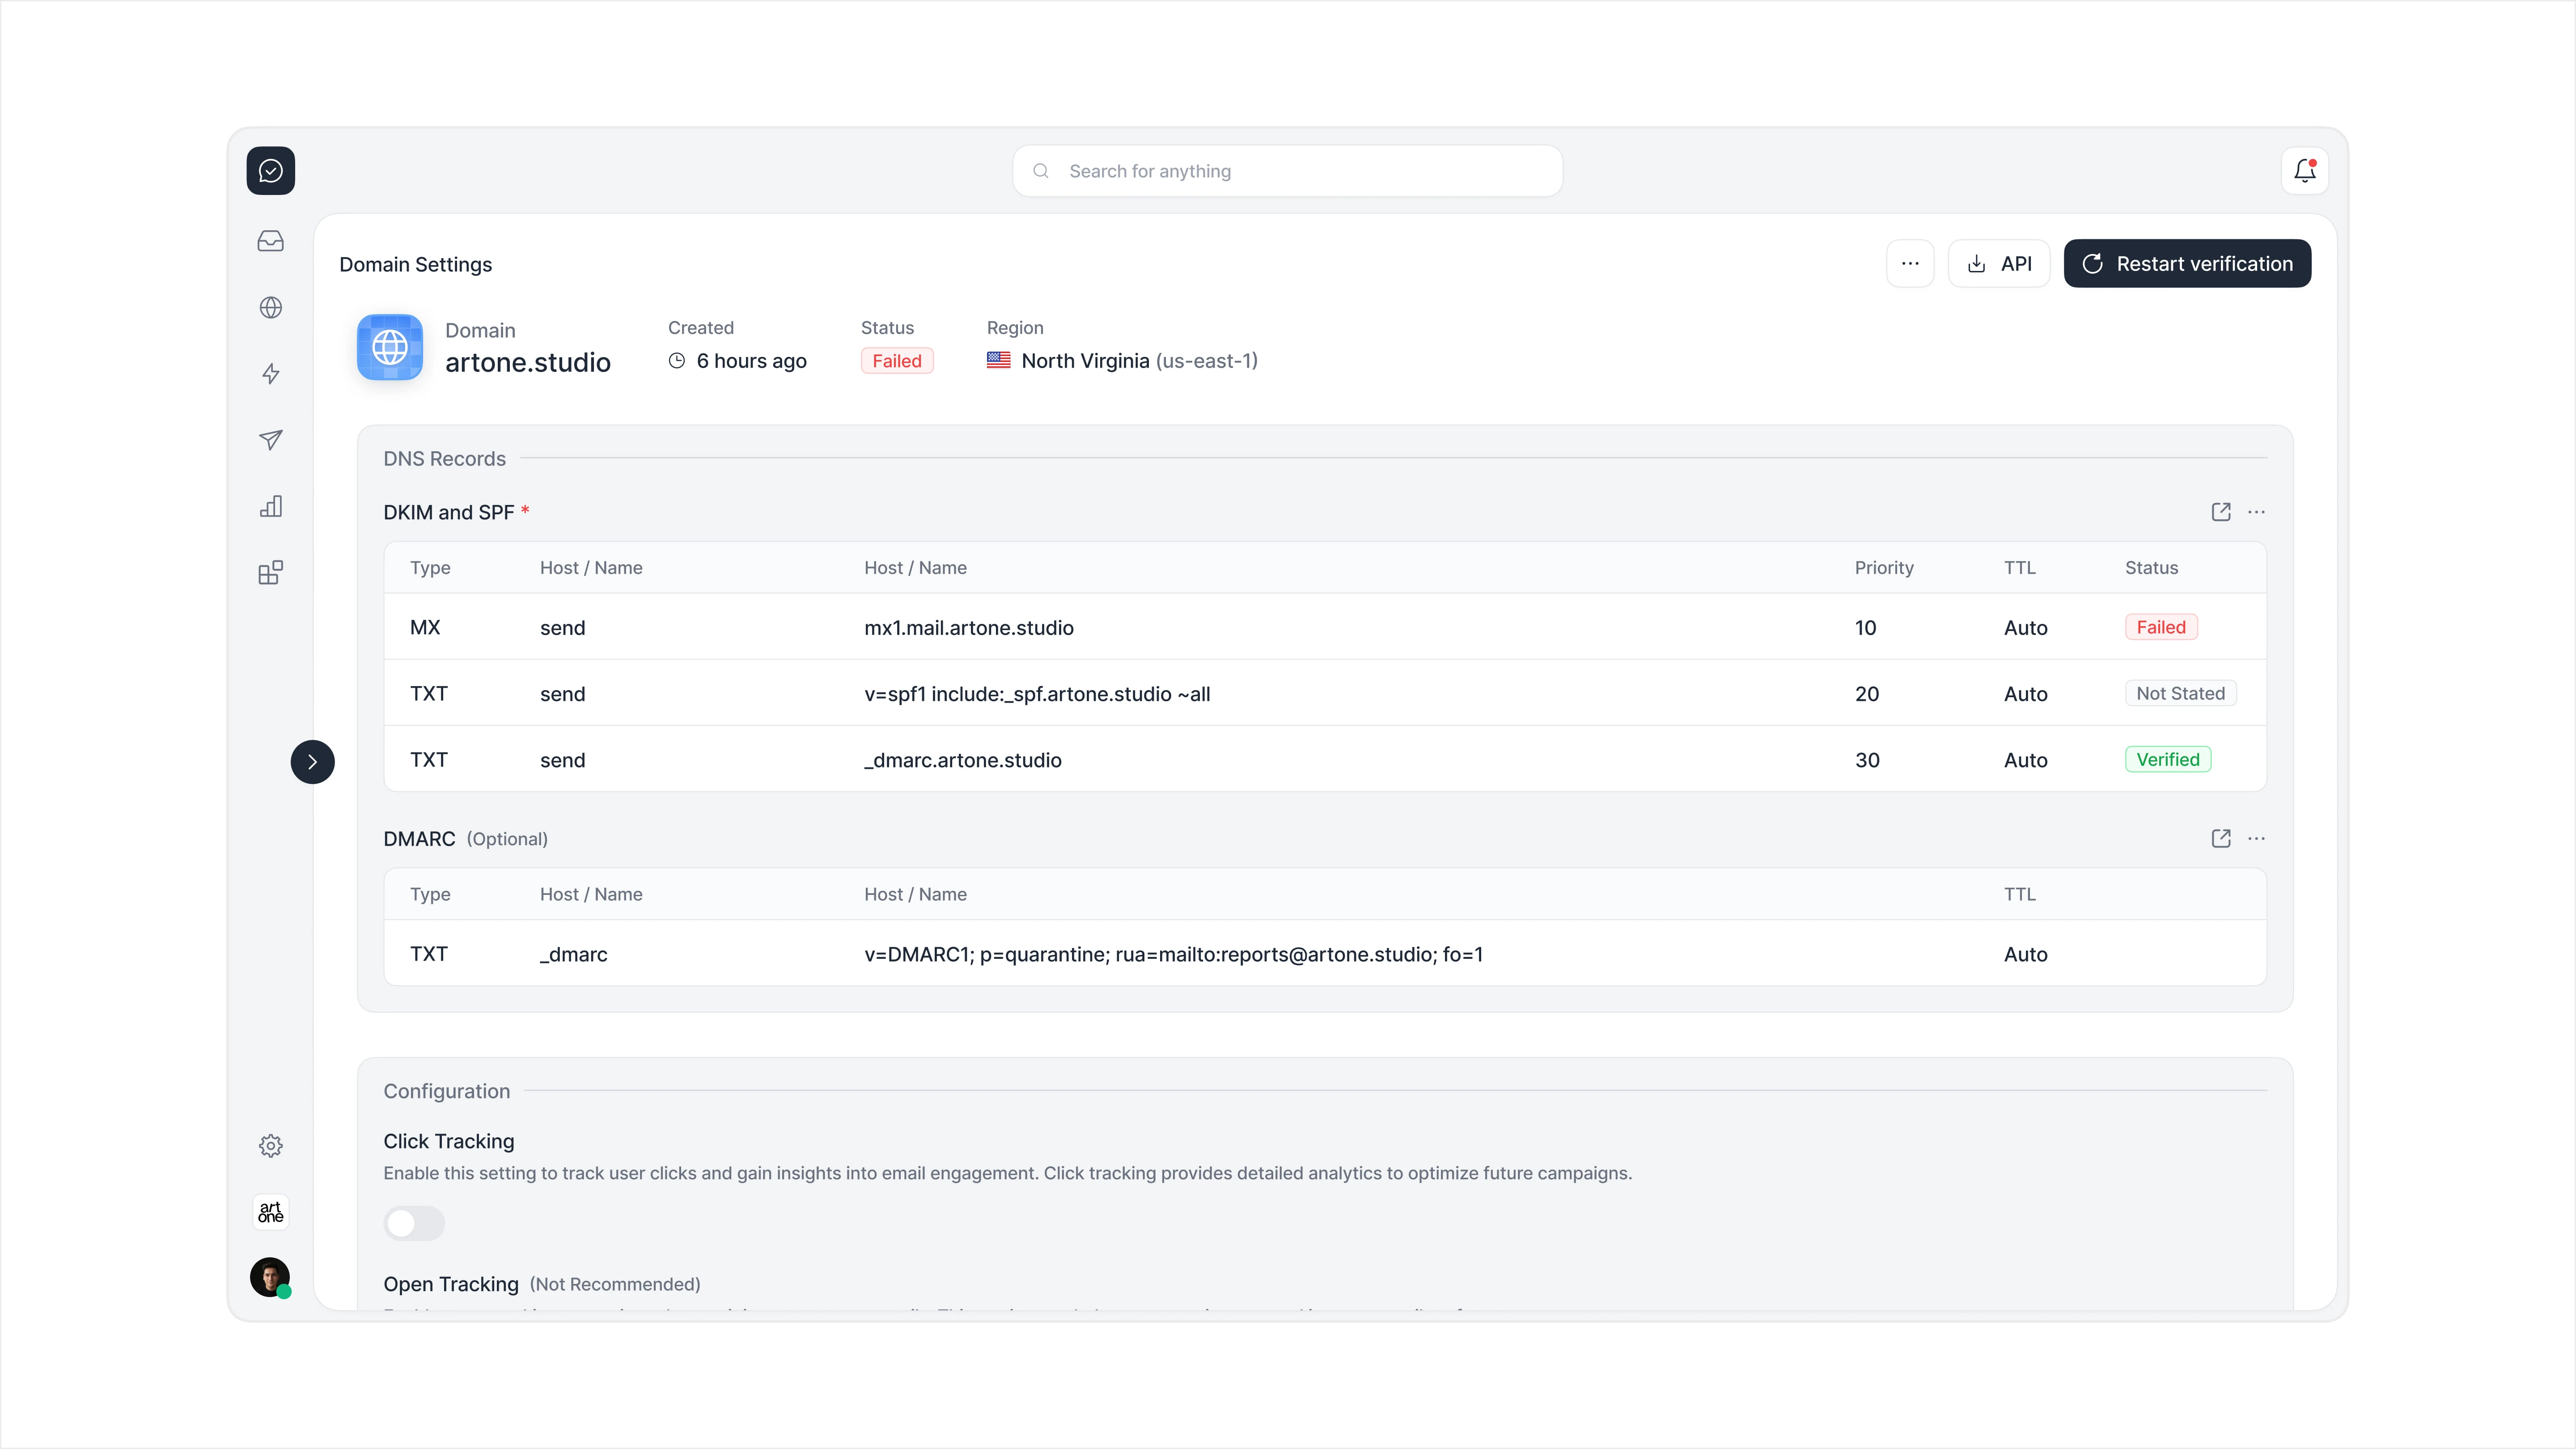The height and width of the screenshot is (1449, 2576).
Task: Enable the Click Tracking toggle
Action: click(414, 1223)
